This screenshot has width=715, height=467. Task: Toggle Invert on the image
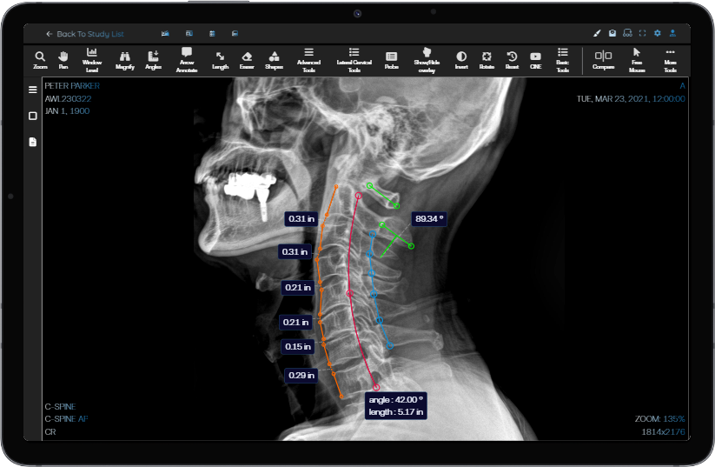click(x=461, y=59)
